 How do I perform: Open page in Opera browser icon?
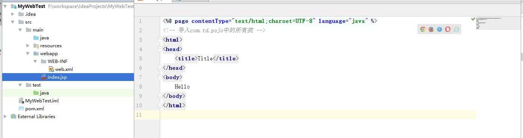click(447, 29)
